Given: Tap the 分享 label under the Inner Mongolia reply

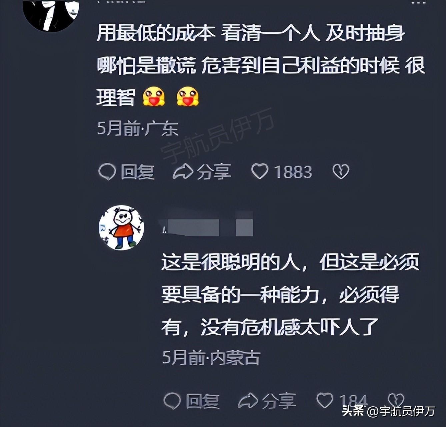Looking at the screenshot, I should click(279, 401).
